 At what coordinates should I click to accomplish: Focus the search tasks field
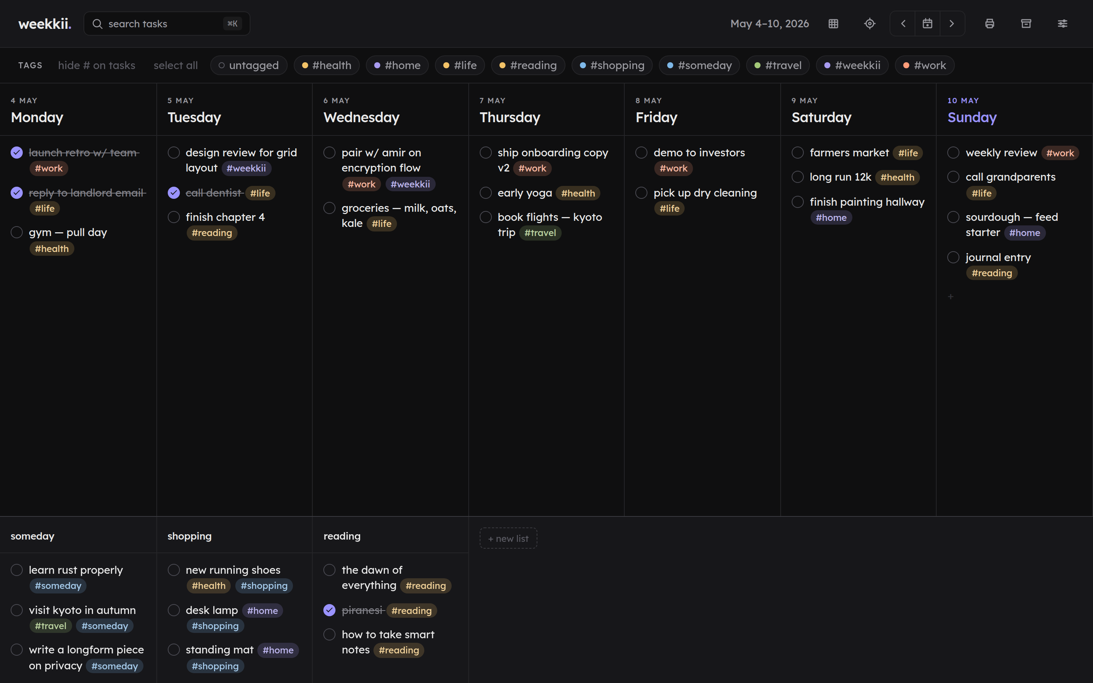167,24
